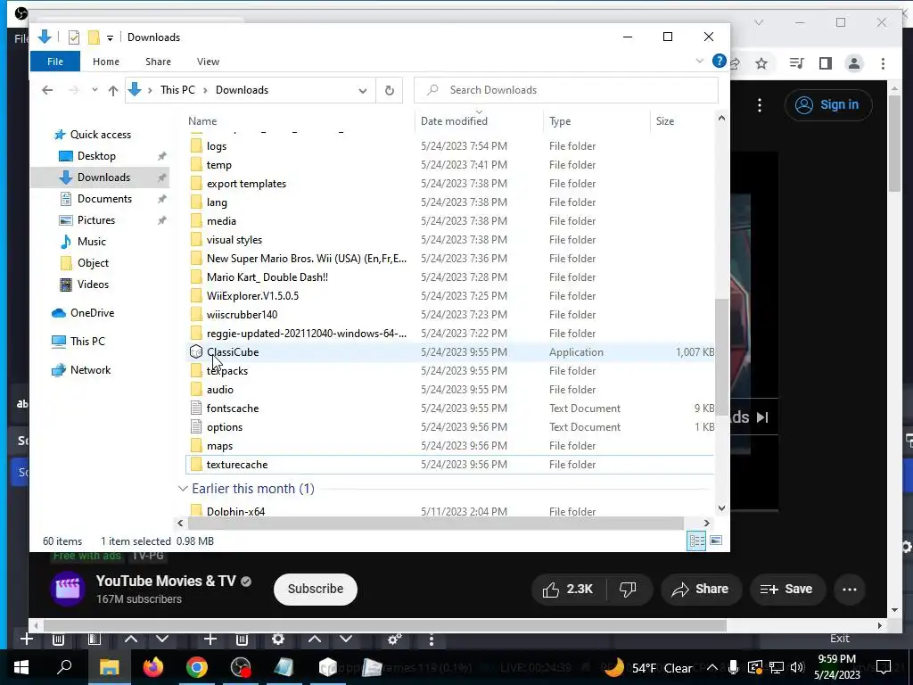
Task: Sort by the Type column header
Action: (560, 121)
